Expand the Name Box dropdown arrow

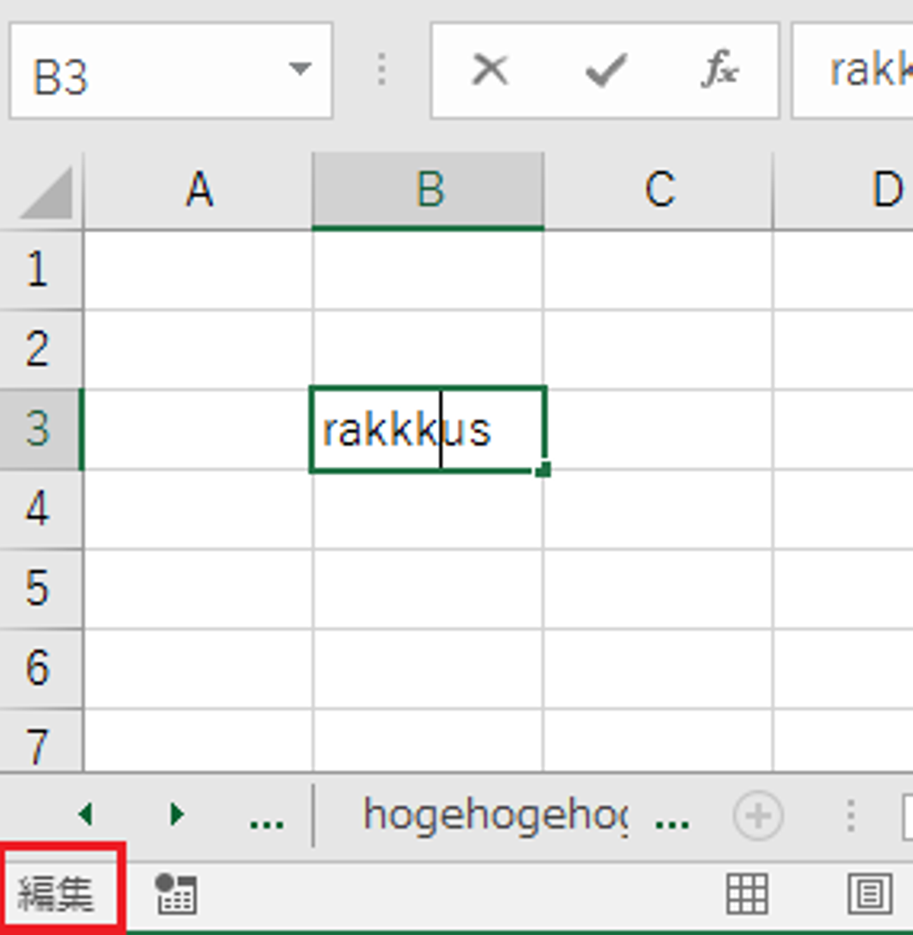[299, 68]
